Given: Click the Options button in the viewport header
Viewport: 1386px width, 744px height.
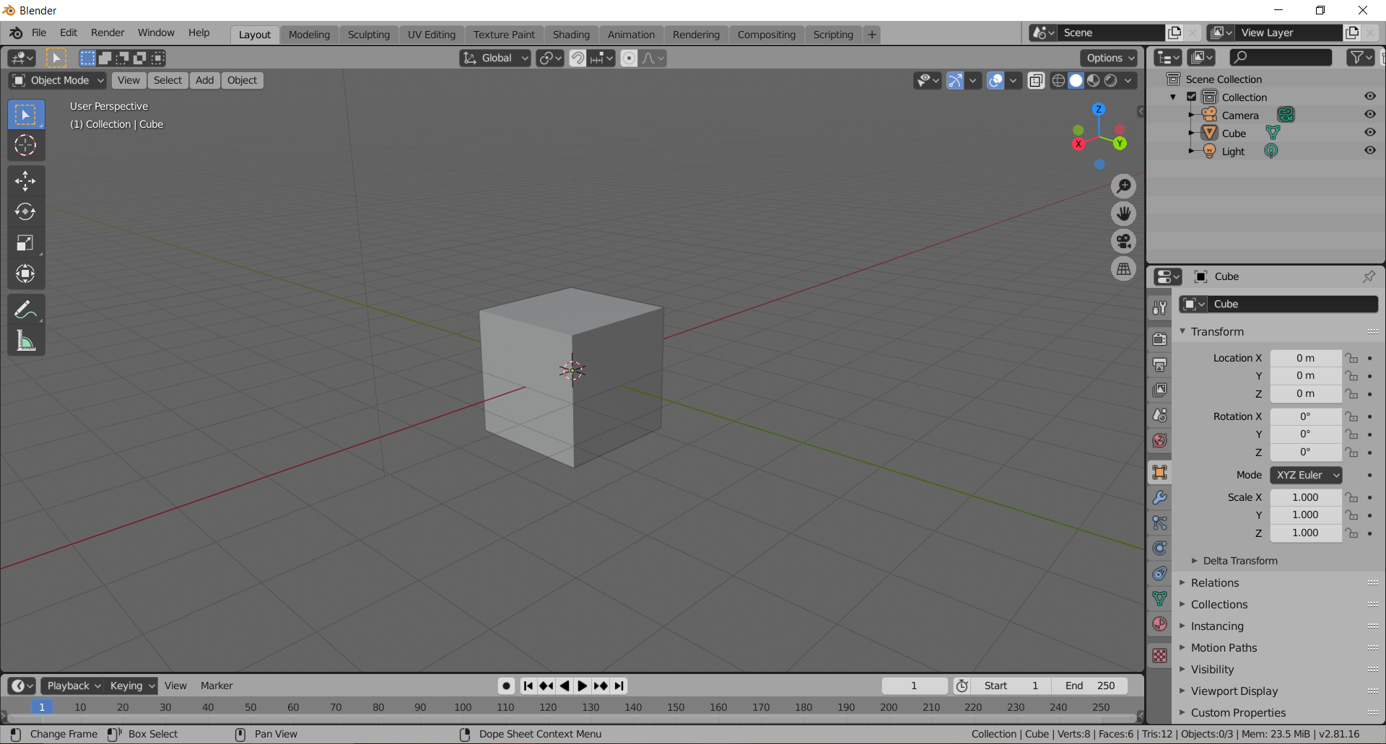Looking at the screenshot, I should pos(1107,58).
